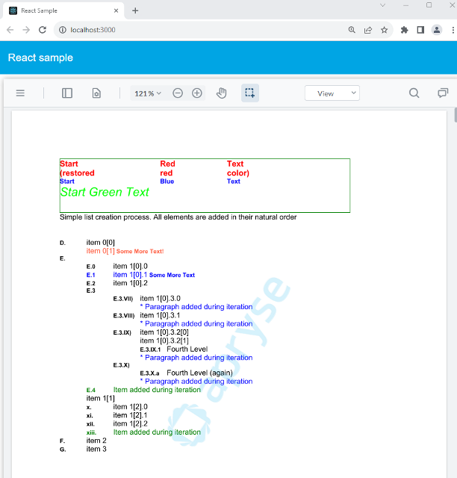457x478 pixels.
Task: Toggle the left side panel
Action: [67, 93]
